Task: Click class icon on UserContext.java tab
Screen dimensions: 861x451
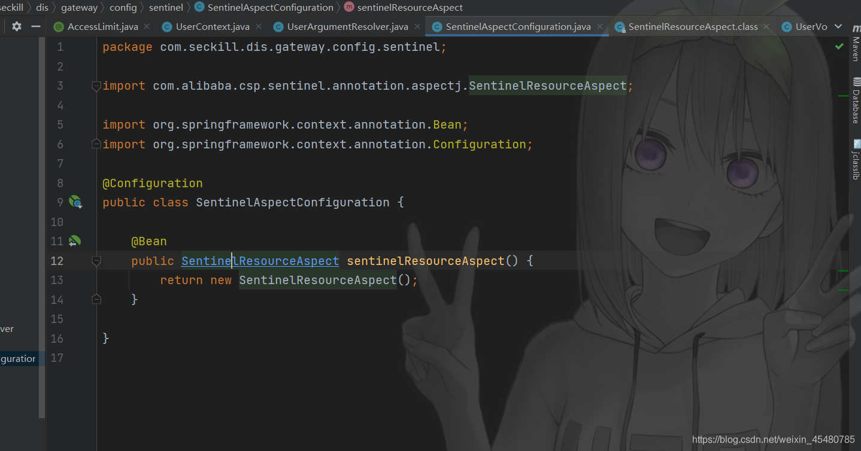Action: point(166,27)
